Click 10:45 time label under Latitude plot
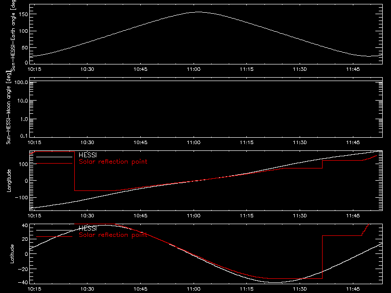The width and height of the screenshot is (391, 293). pos(140,289)
